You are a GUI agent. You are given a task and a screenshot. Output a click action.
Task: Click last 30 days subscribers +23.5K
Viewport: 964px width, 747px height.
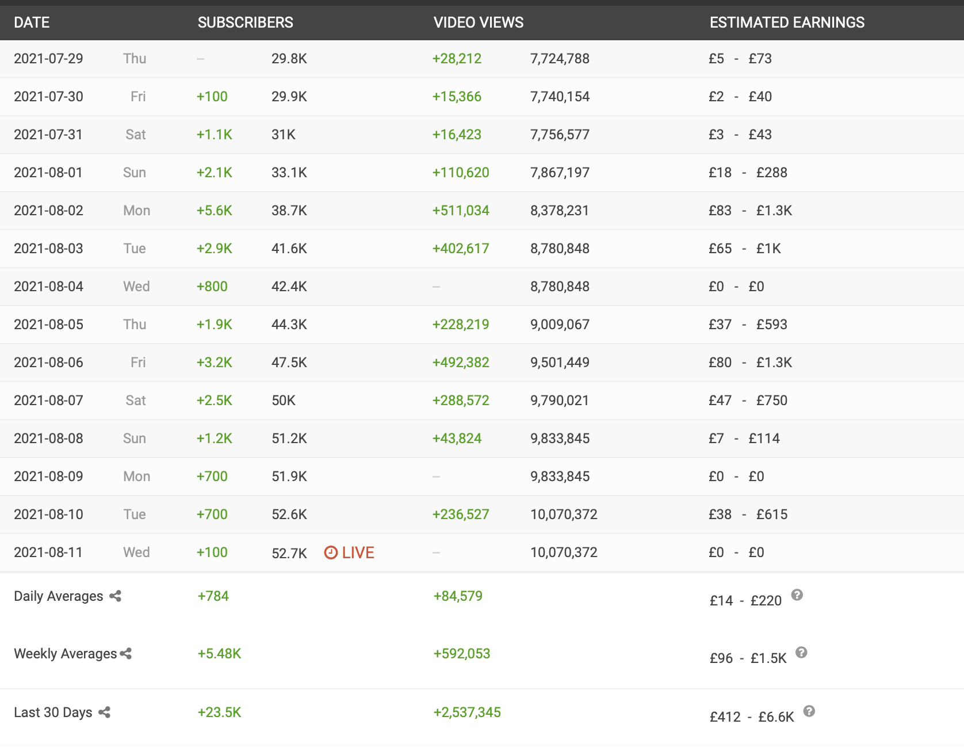pyautogui.click(x=219, y=712)
